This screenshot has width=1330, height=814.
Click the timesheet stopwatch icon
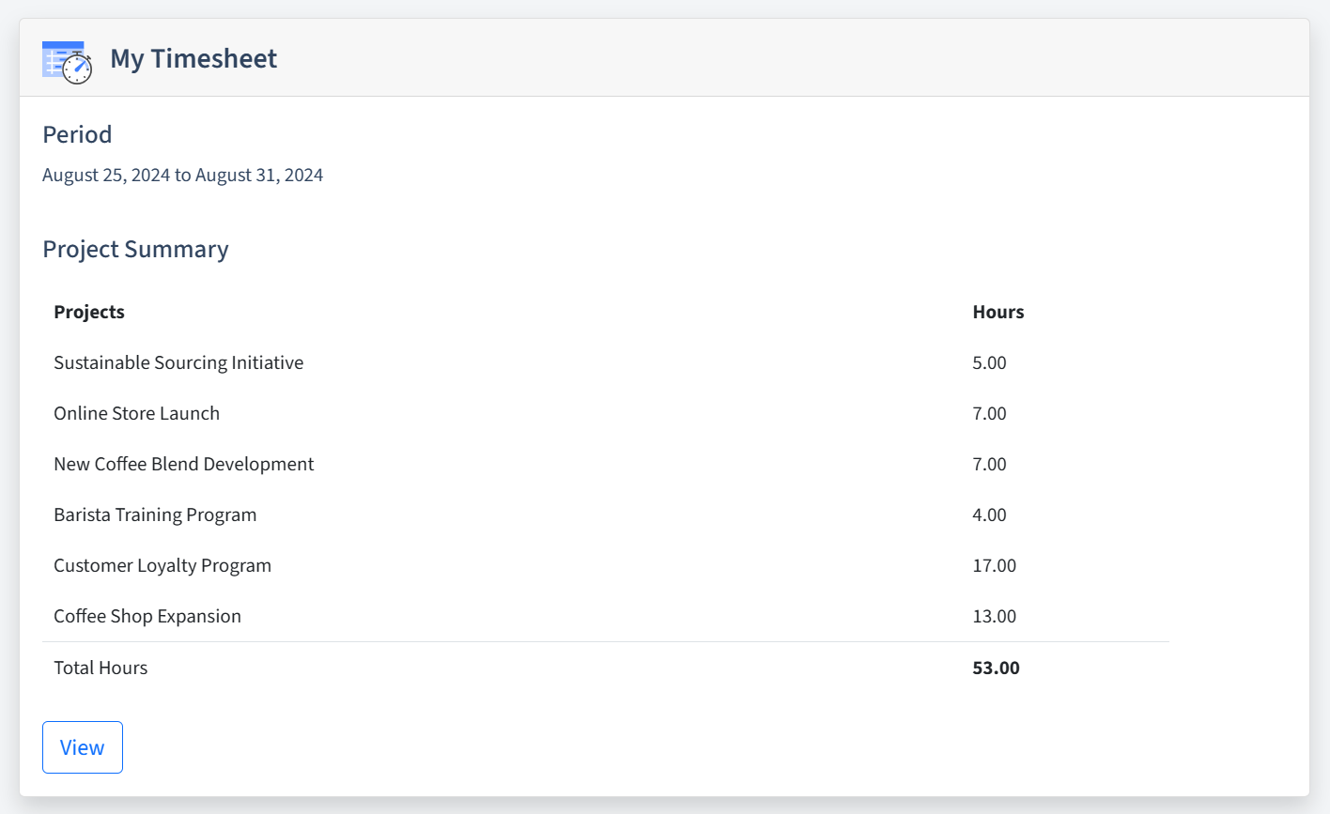(x=68, y=62)
